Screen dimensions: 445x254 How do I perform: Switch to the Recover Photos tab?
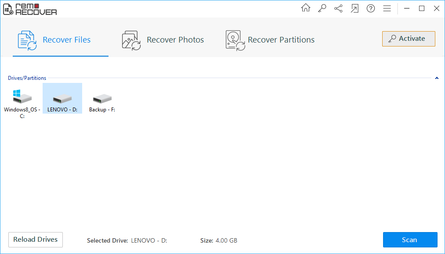pos(163,40)
